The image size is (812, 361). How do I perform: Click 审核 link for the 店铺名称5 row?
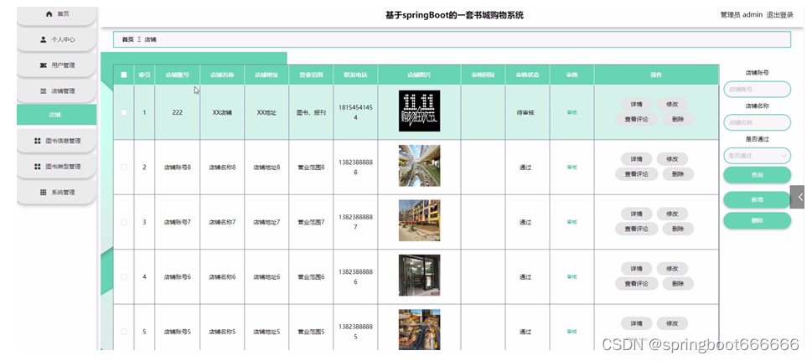pyautogui.click(x=572, y=332)
